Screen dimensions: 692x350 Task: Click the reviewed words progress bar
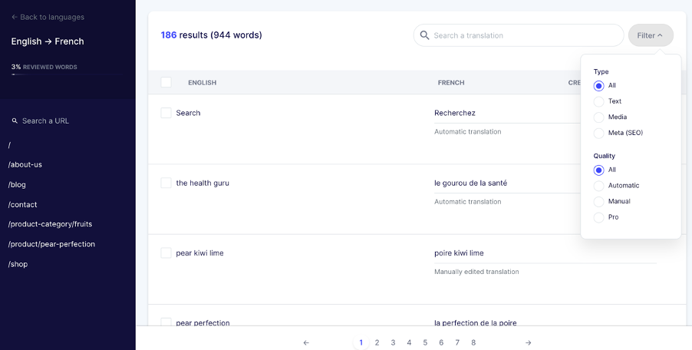(x=68, y=74)
